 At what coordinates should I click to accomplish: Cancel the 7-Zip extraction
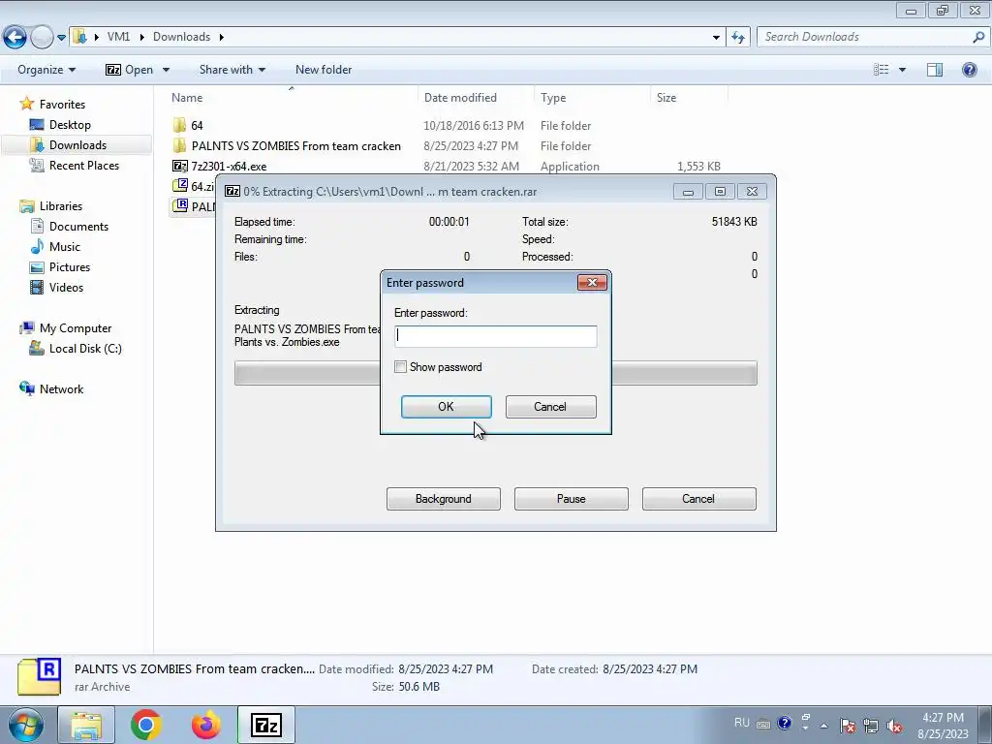[698, 499]
